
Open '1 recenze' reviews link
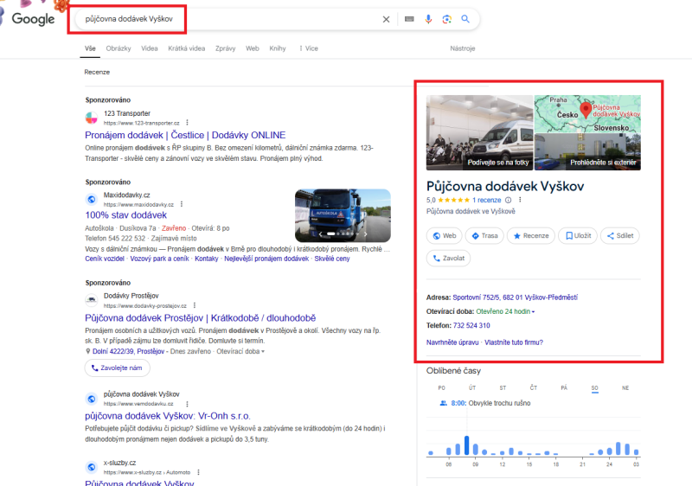click(486, 201)
